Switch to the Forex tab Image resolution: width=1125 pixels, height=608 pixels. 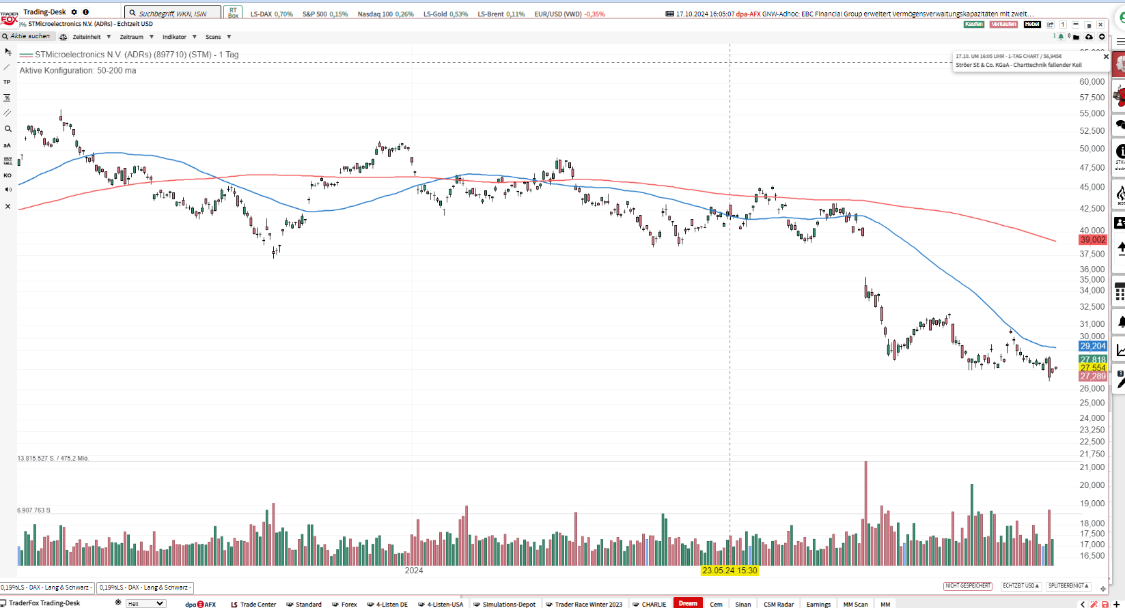344,604
